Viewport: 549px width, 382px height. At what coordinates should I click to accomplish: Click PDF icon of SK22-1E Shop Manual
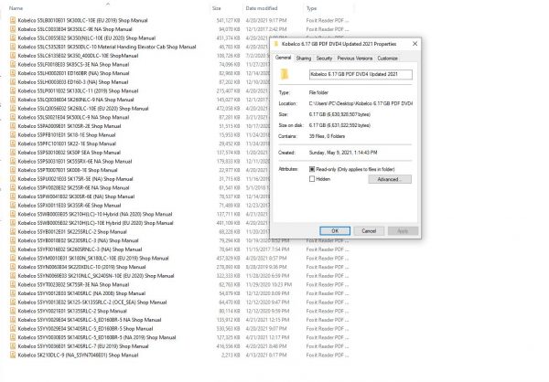point(13,143)
